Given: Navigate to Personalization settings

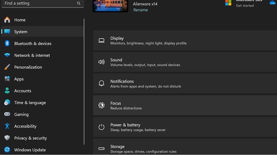Looking at the screenshot, I should pos(42,67).
